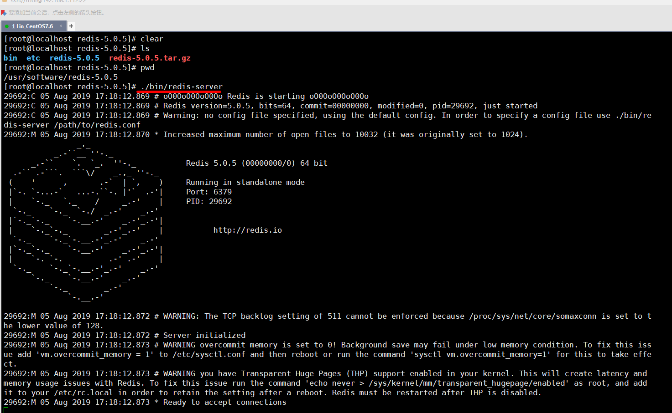
Task: Click the redis-5.0.5.tar.gz filename
Action: click(x=149, y=58)
